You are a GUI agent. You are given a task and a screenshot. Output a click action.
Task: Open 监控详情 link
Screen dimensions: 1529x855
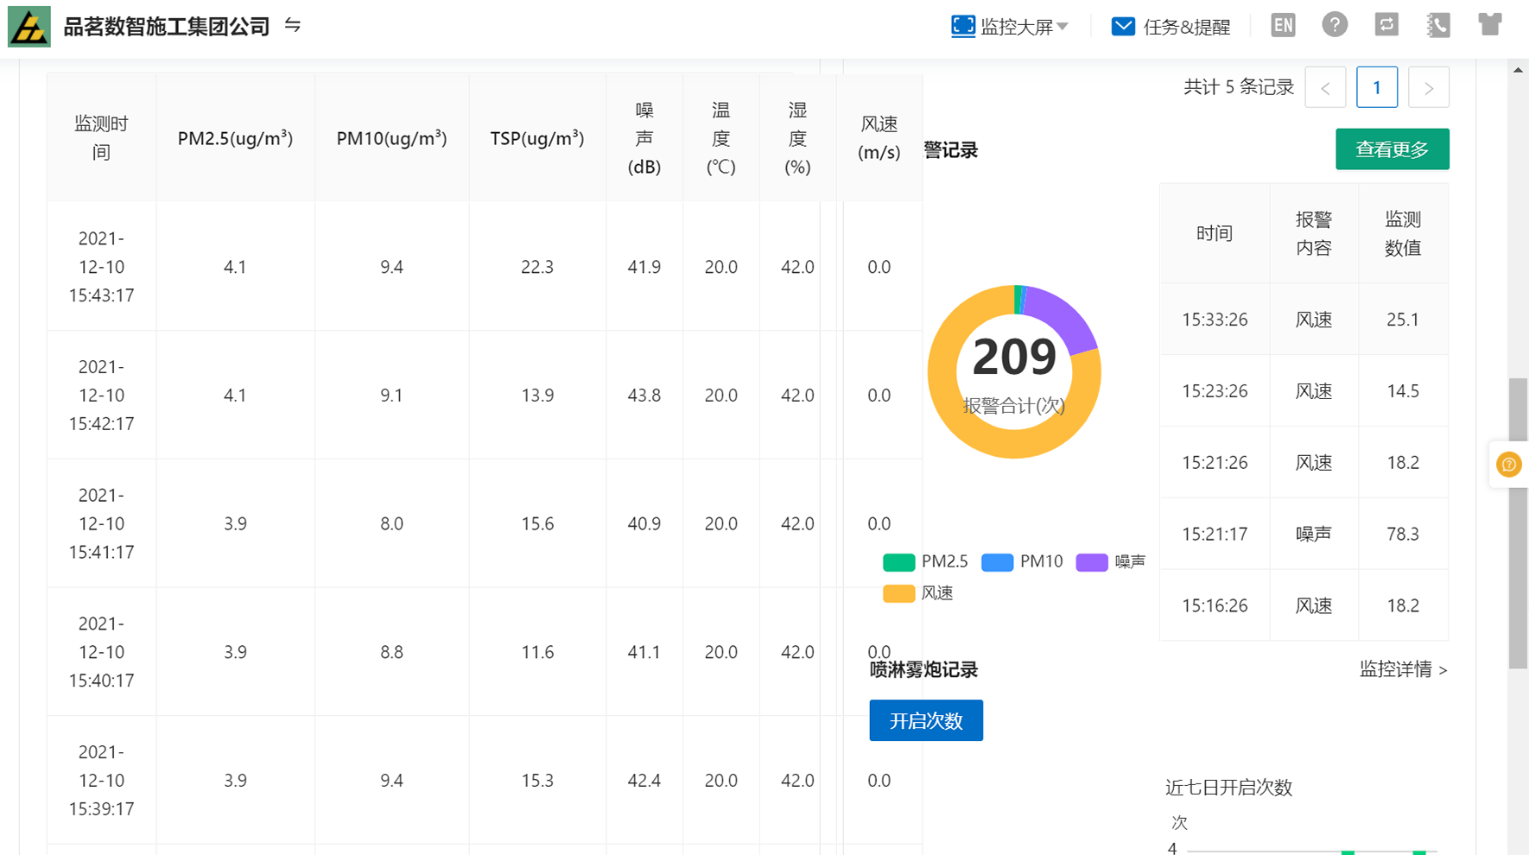tap(1403, 669)
